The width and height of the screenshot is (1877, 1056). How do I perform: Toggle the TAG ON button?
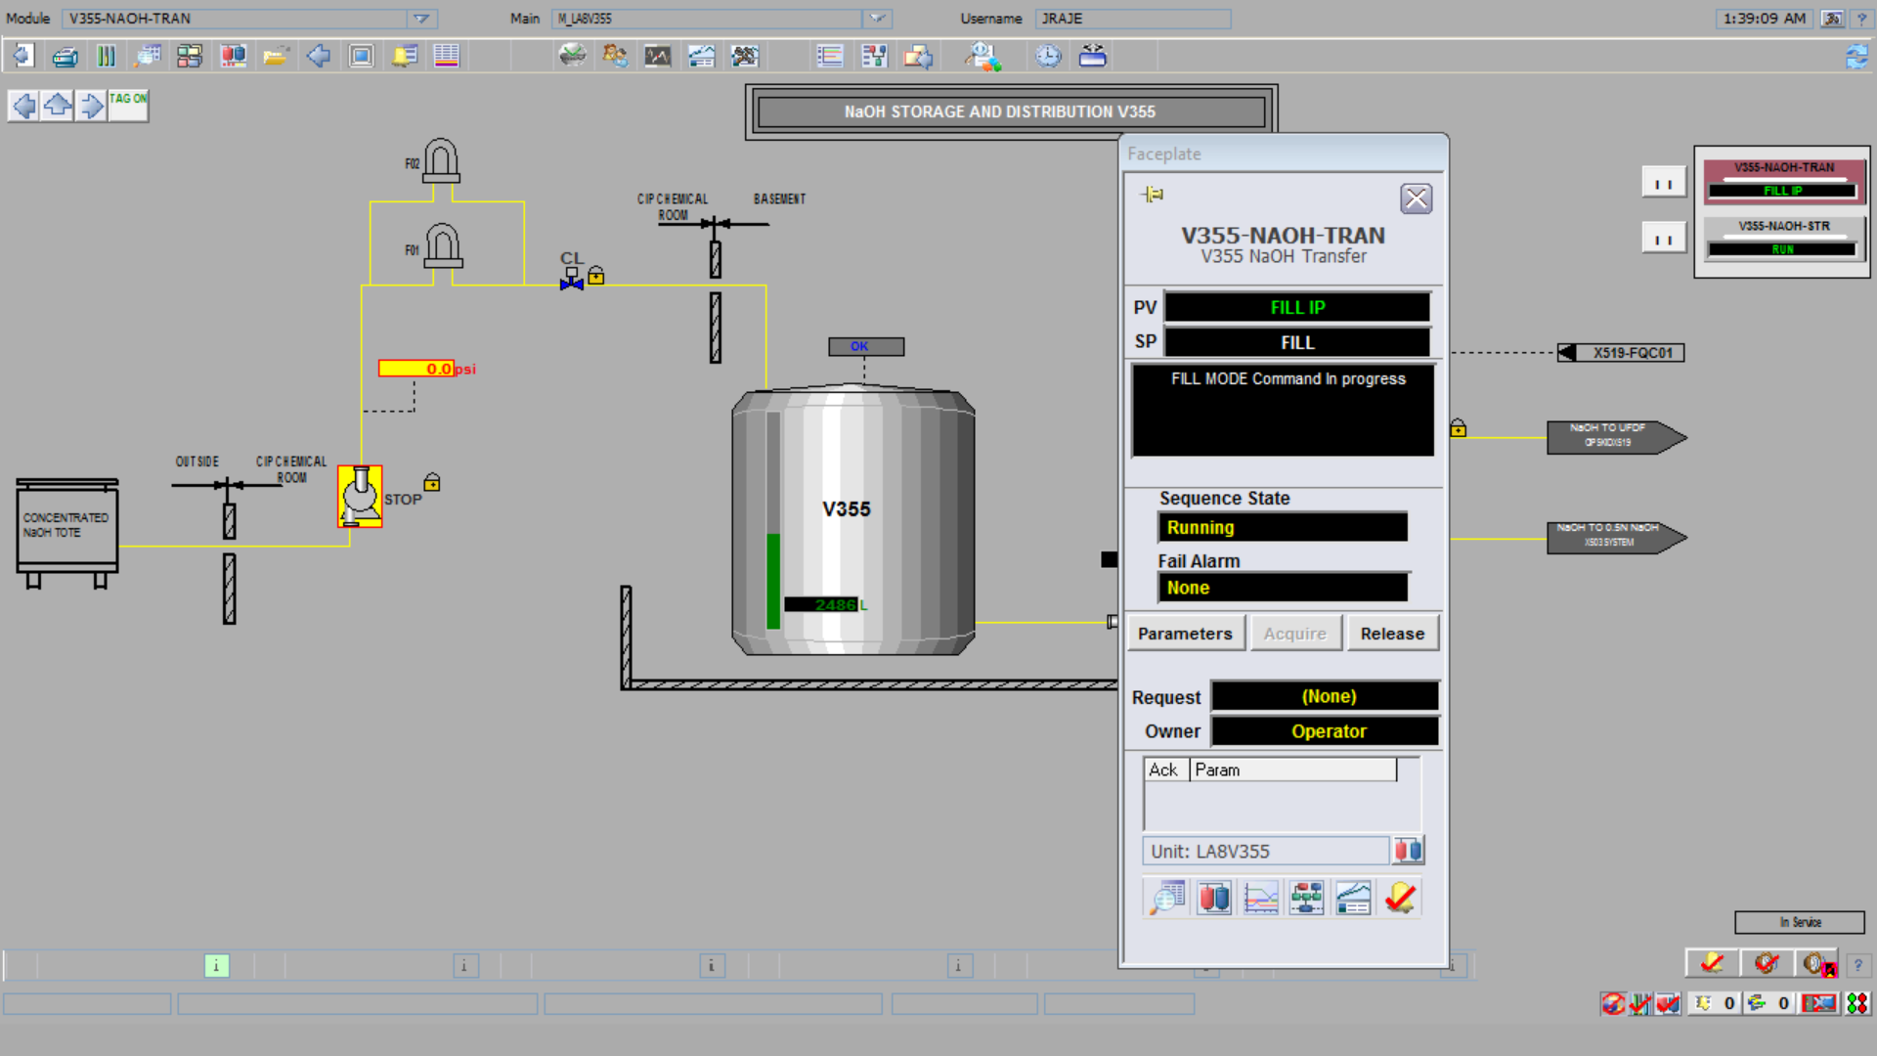click(x=128, y=105)
